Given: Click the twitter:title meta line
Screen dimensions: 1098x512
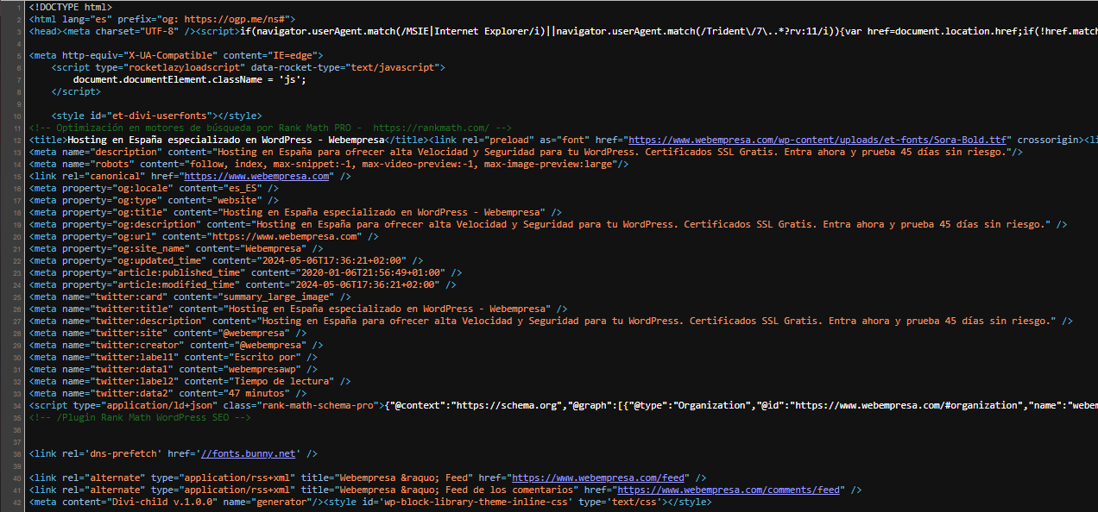Looking at the screenshot, I should point(298,309).
